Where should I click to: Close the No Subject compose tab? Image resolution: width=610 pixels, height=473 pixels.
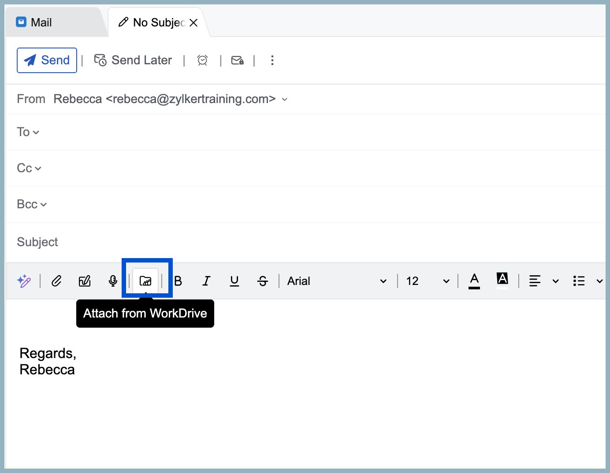[193, 22]
